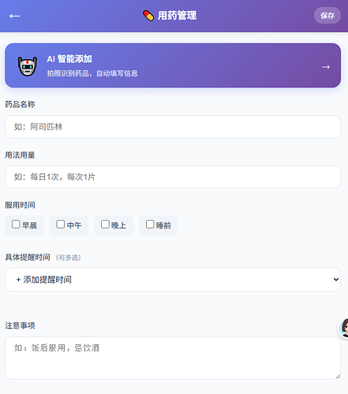Click the 用药管理 header title
Image resolution: width=348 pixels, height=394 pixels.
coord(177,16)
